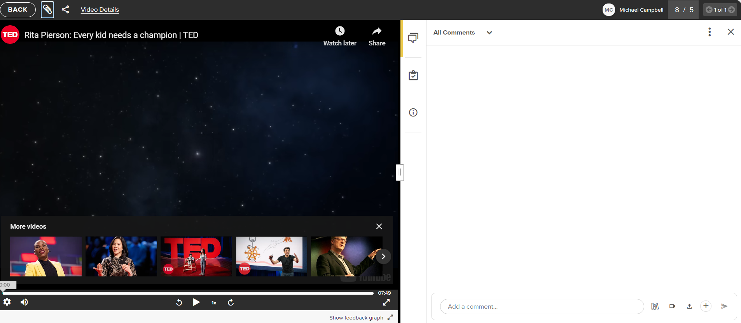Click the plus icon in comment bar

706,306
